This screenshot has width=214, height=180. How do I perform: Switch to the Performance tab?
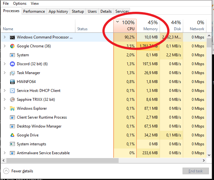coord(34,11)
